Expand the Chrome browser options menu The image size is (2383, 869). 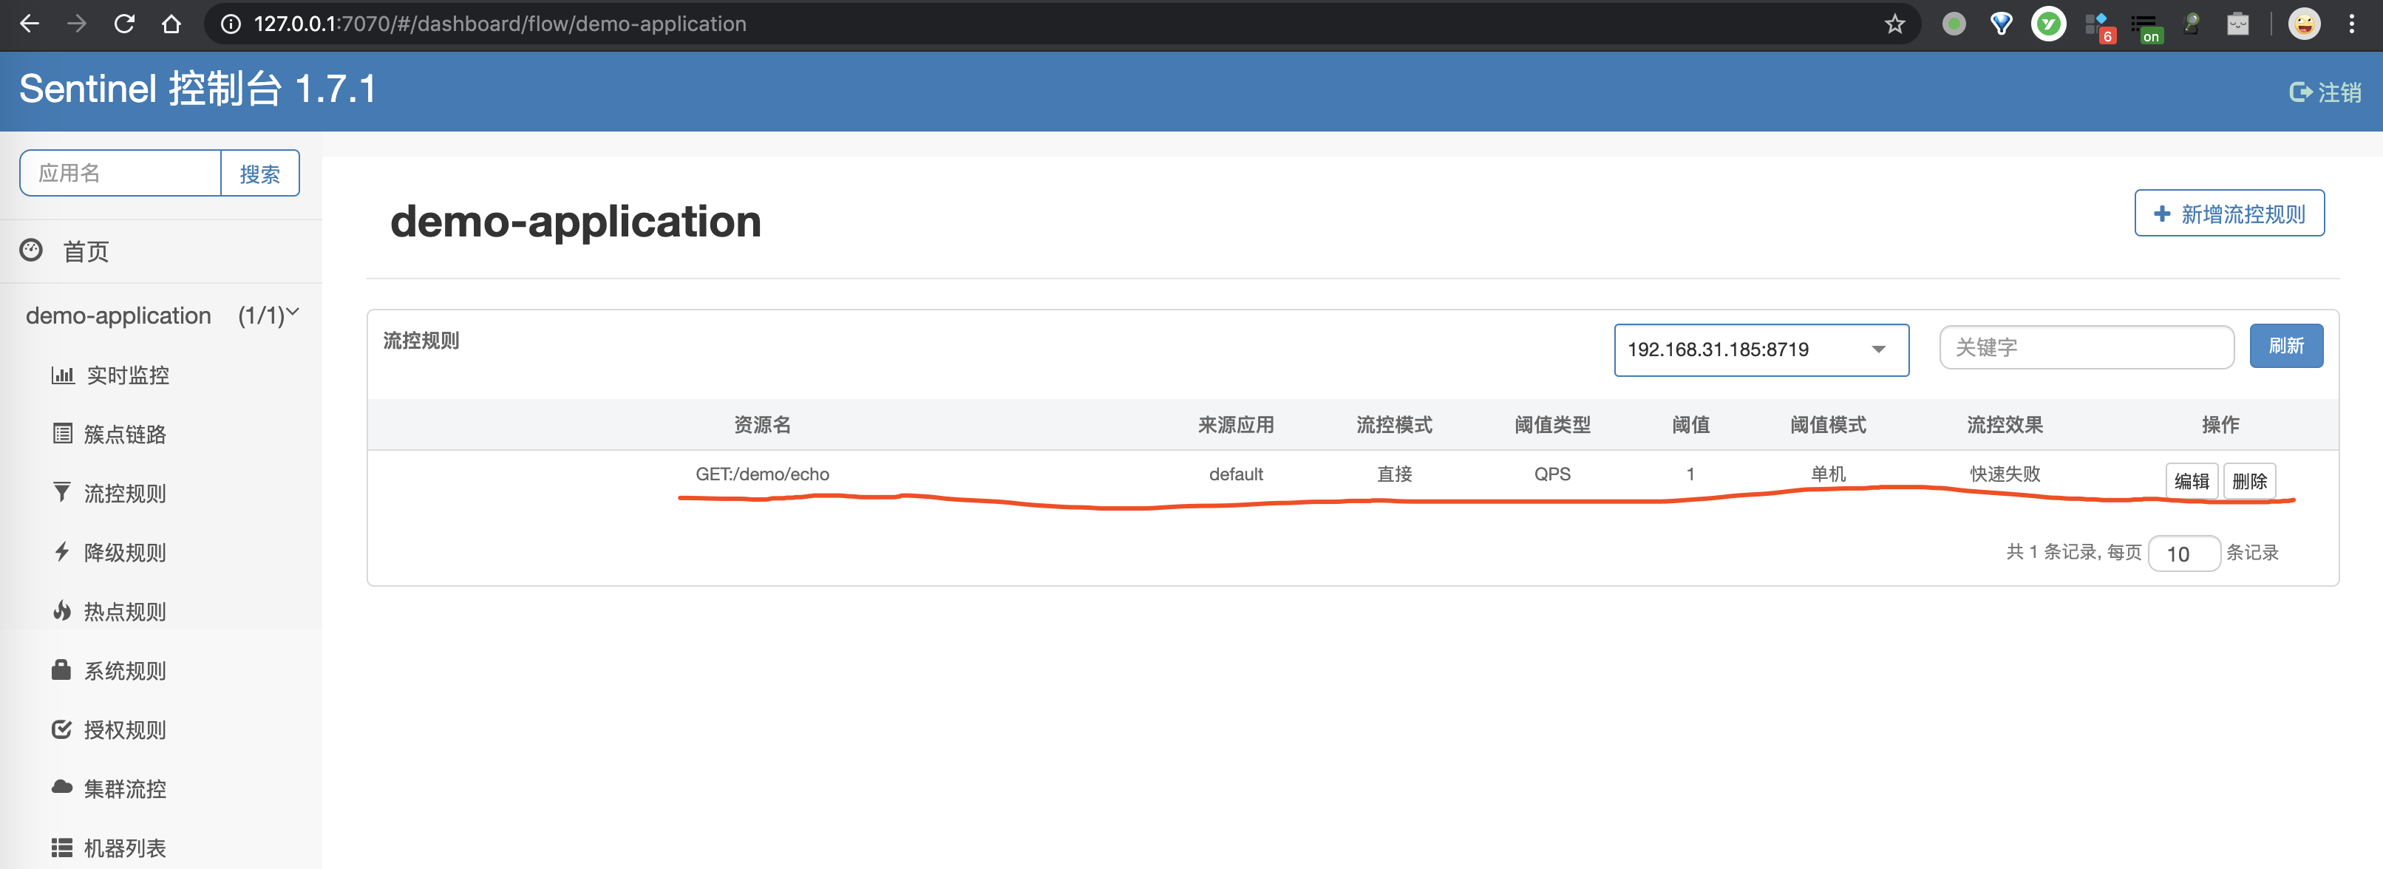[x=2353, y=24]
